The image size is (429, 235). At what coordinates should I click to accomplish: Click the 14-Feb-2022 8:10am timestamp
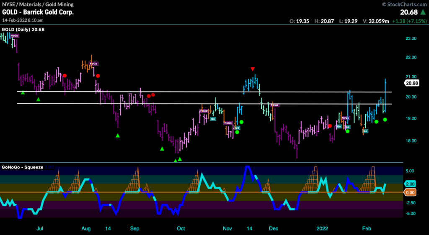23,20
